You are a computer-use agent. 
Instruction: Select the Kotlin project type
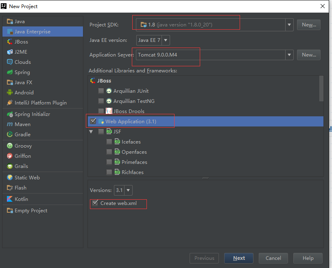point(43,199)
